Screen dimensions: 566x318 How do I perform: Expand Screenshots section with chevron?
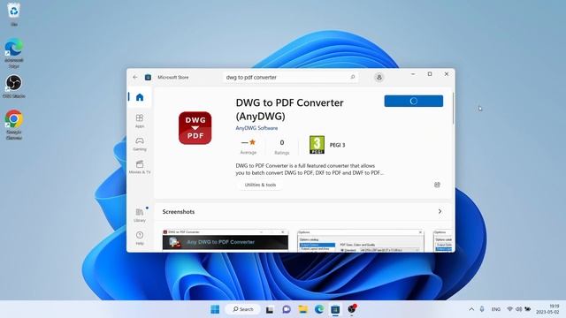point(440,211)
